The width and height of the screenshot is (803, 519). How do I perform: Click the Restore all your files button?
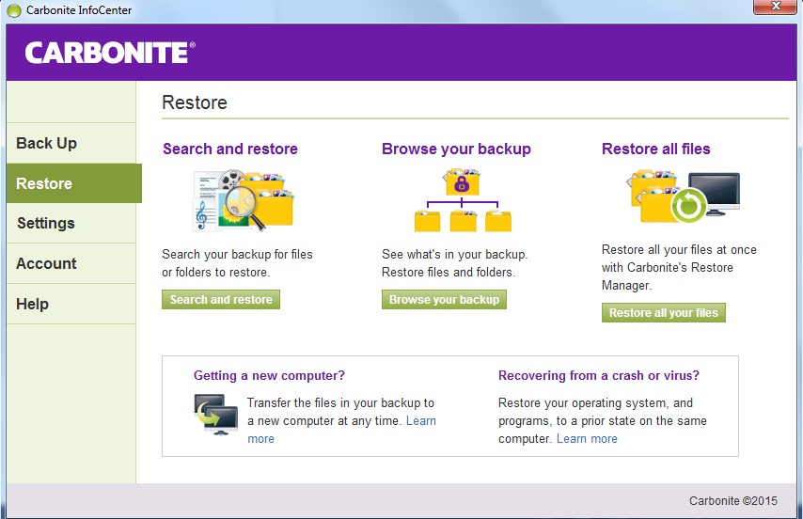point(663,313)
